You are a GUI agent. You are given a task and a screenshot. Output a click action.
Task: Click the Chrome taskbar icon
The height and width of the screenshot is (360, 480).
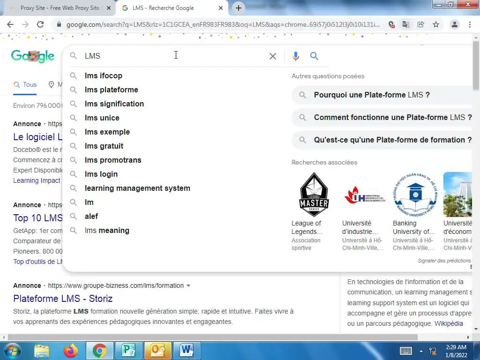100,351
